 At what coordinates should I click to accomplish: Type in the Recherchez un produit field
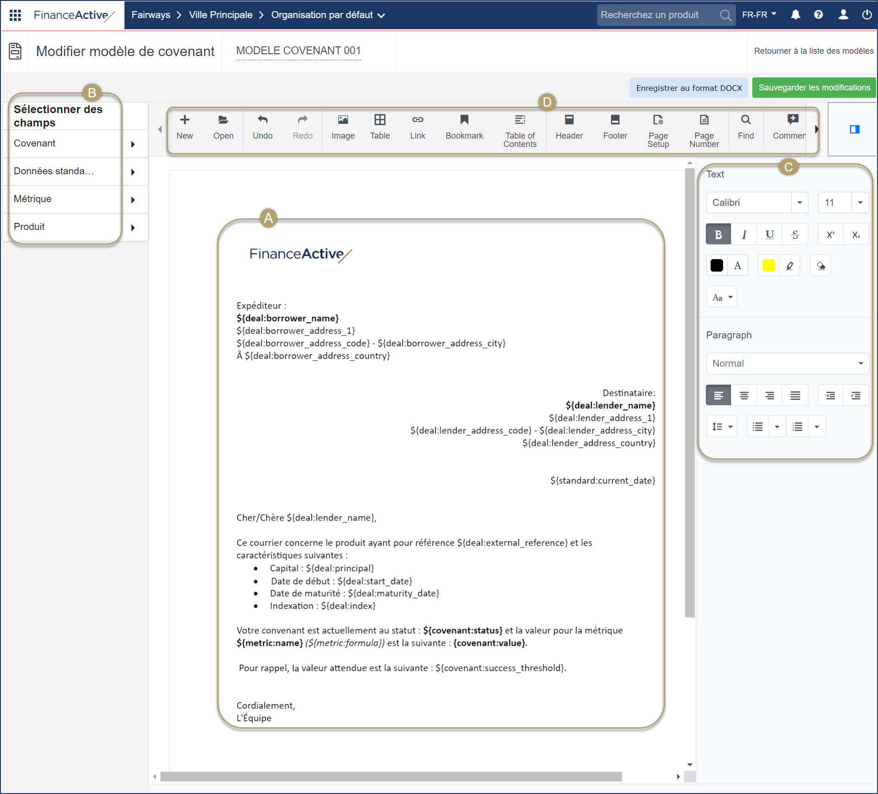pos(654,15)
